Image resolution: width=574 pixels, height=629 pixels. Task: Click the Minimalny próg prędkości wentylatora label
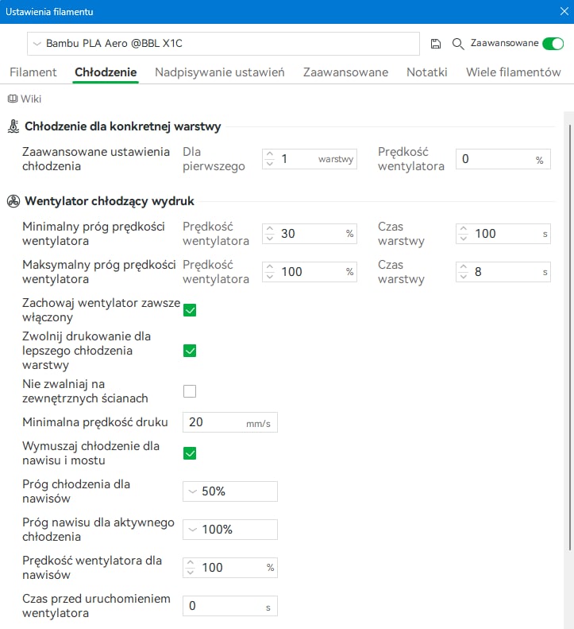(x=94, y=234)
